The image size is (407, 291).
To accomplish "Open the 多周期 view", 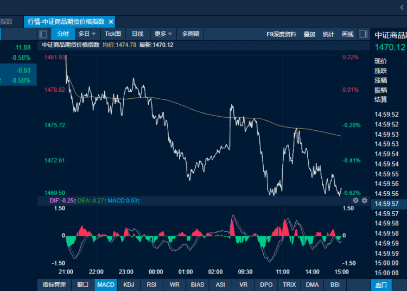I will pyautogui.click(x=190, y=34).
